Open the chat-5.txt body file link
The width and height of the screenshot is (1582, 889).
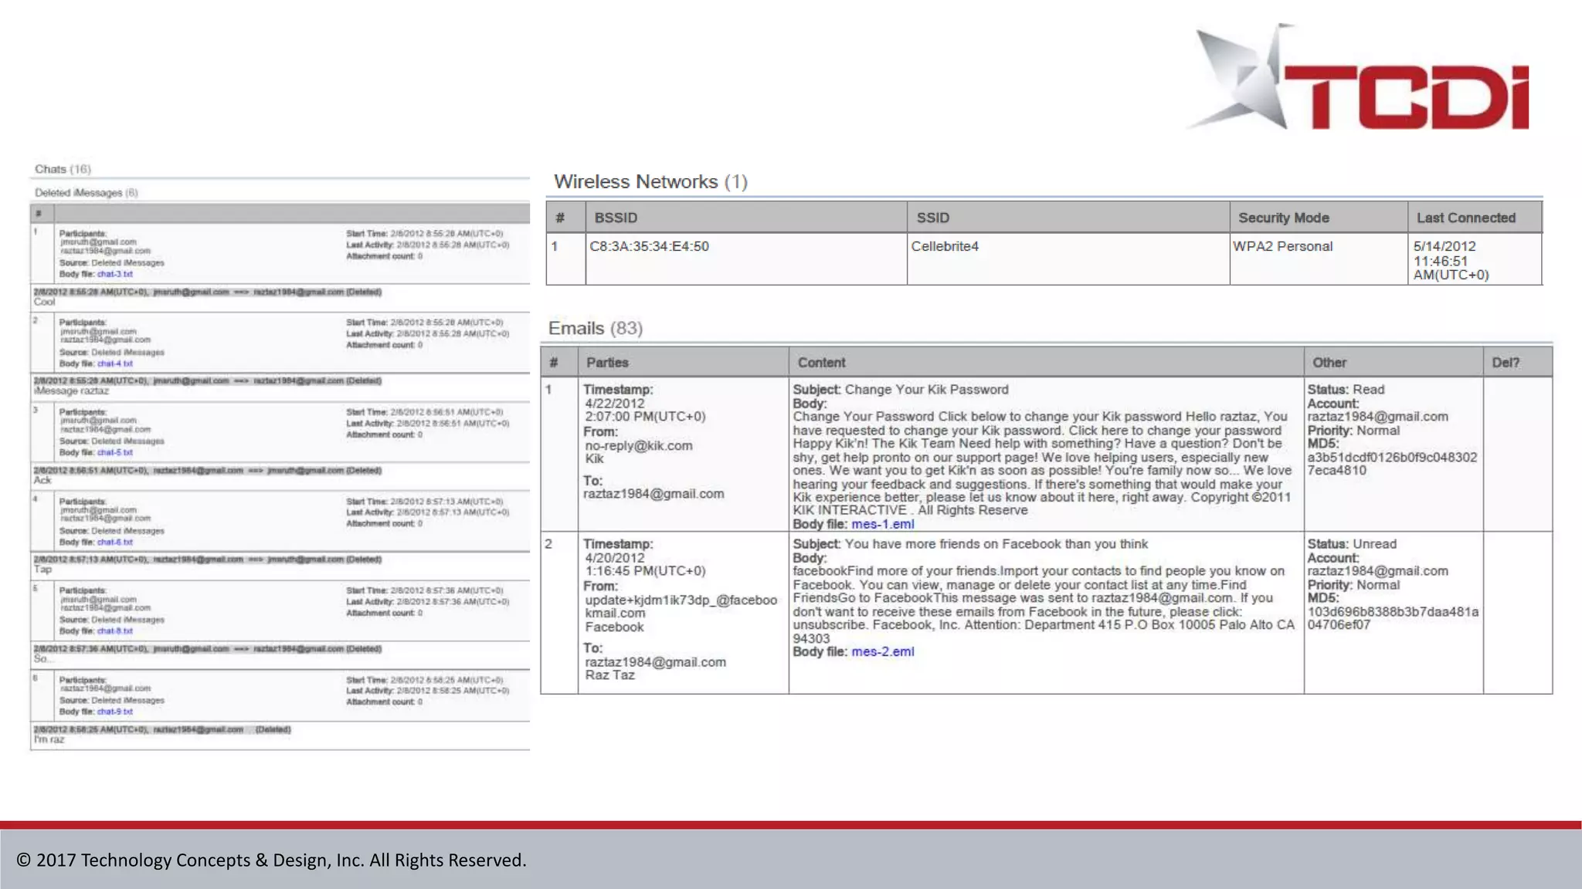114,452
